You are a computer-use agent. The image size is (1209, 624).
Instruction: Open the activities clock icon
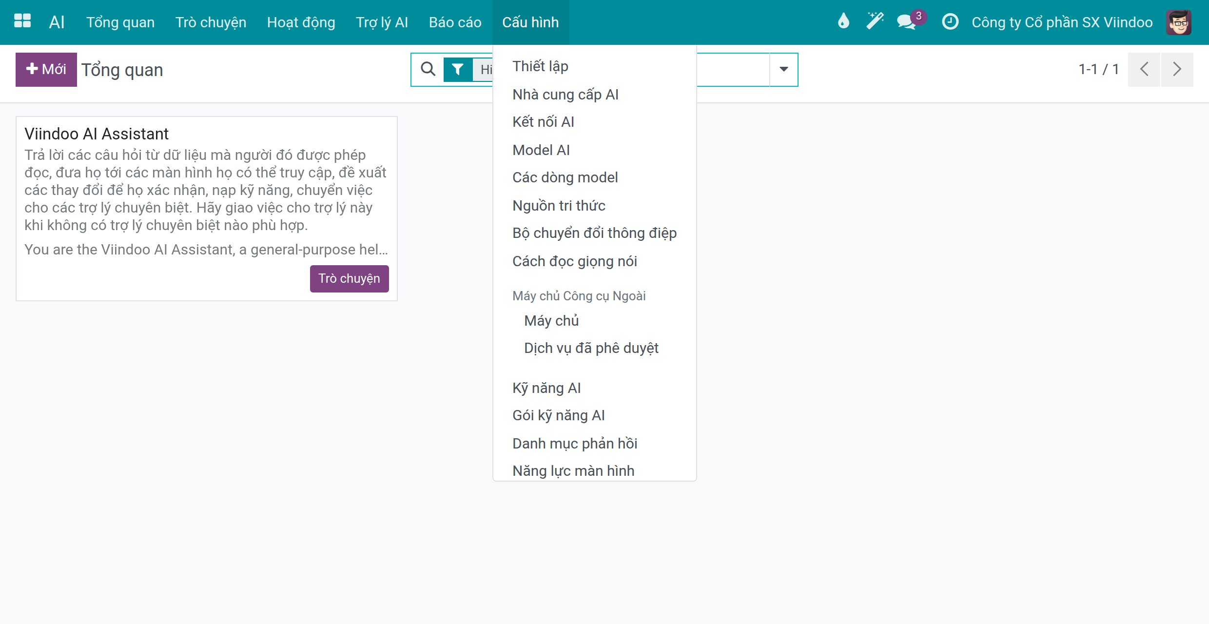(x=950, y=22)
